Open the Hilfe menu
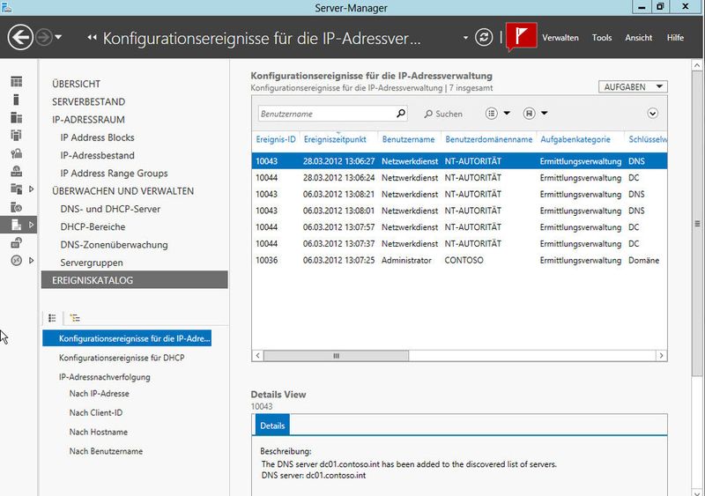705x496 pixels. pyautogui.click(x=675, y=38)
